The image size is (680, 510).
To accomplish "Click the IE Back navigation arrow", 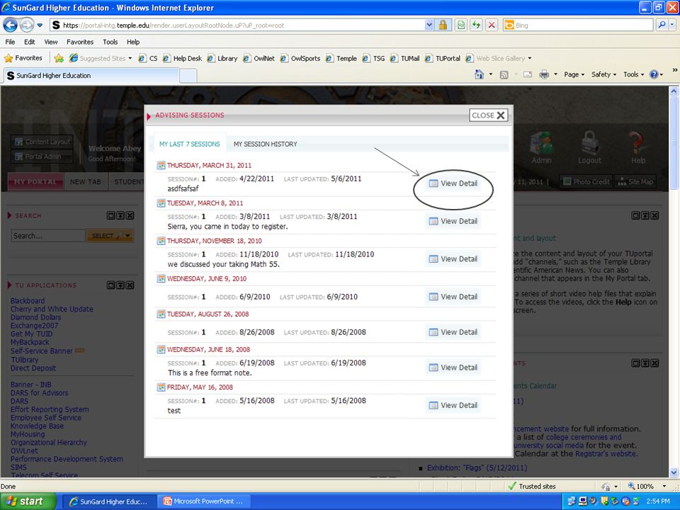I will [x=11, y=25].
